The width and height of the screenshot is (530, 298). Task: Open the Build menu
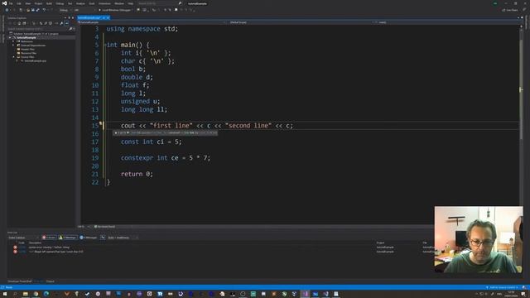pyautogui.click(x=50, y=3)
